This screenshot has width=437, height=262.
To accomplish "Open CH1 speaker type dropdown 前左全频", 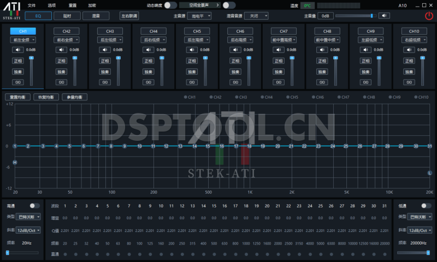I will click(x=23, y=40).
